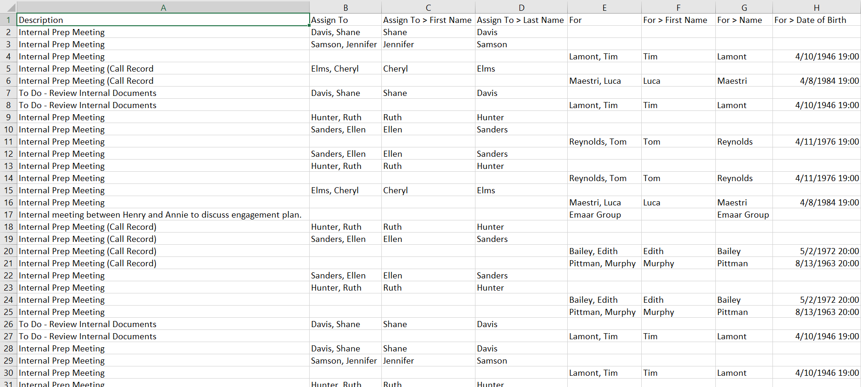Select 'Maestri, Luca' in row 6
Image resolution: width=861 pixels, height=387 pixels.
[595, 81]
